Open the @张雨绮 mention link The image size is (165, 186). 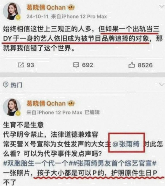(126, 144)
